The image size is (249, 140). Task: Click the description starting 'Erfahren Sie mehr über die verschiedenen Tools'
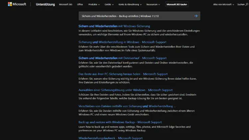point(136,48)
